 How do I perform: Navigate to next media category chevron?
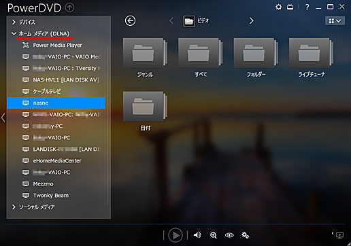click(252, 21)
